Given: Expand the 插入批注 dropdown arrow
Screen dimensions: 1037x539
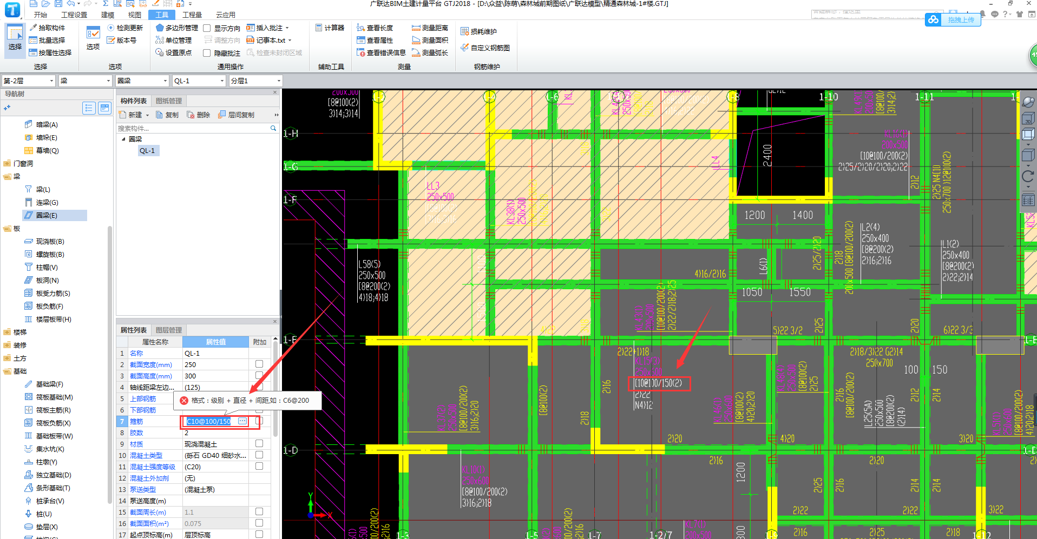Looking at the screenshot, I should point(287,28).
